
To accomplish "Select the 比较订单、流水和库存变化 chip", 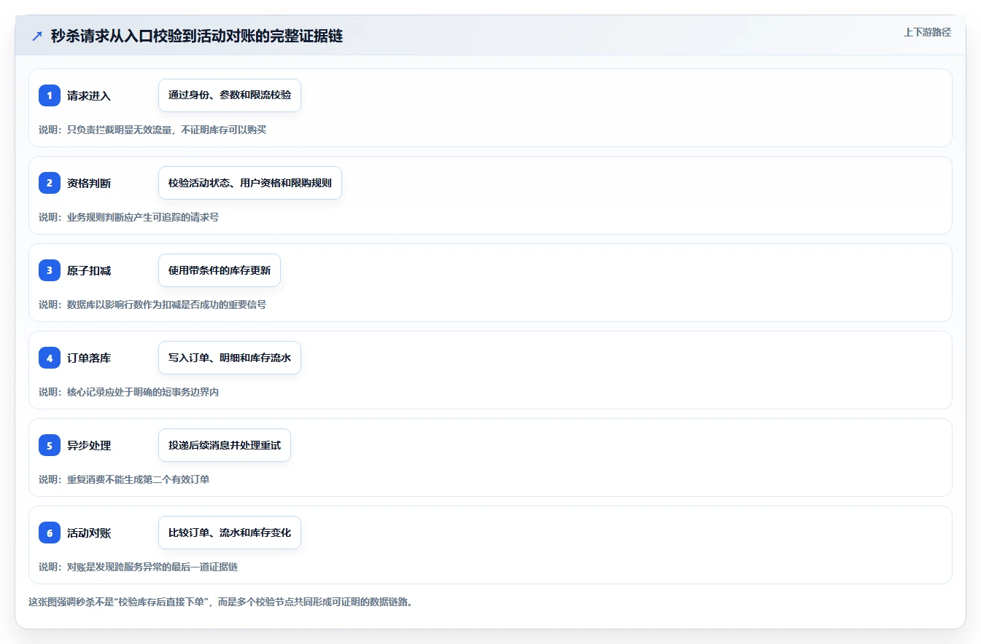I will pyautogui.click(x=230, y=533).
